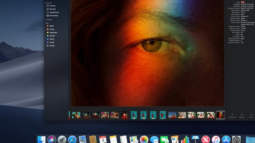Click the "Favorites" sidebar heading
The image size is (255, 143).
point(48,3)
